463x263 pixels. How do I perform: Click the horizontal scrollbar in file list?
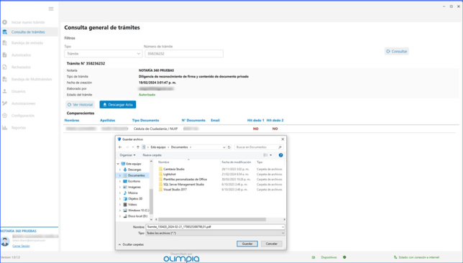click(212, 220)
